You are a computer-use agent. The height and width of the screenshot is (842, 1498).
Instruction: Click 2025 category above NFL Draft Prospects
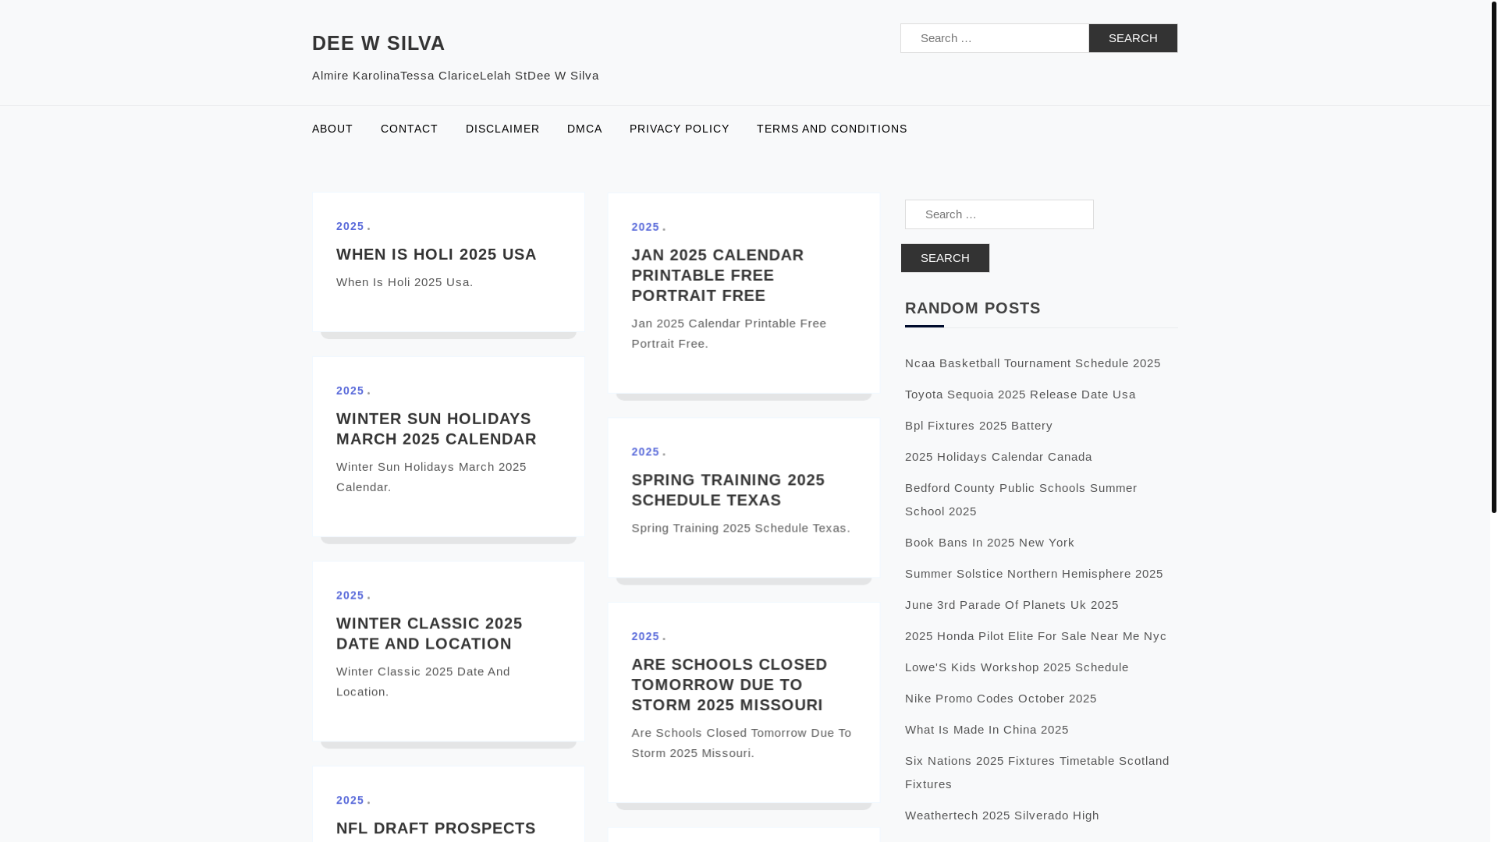point(350,800)
